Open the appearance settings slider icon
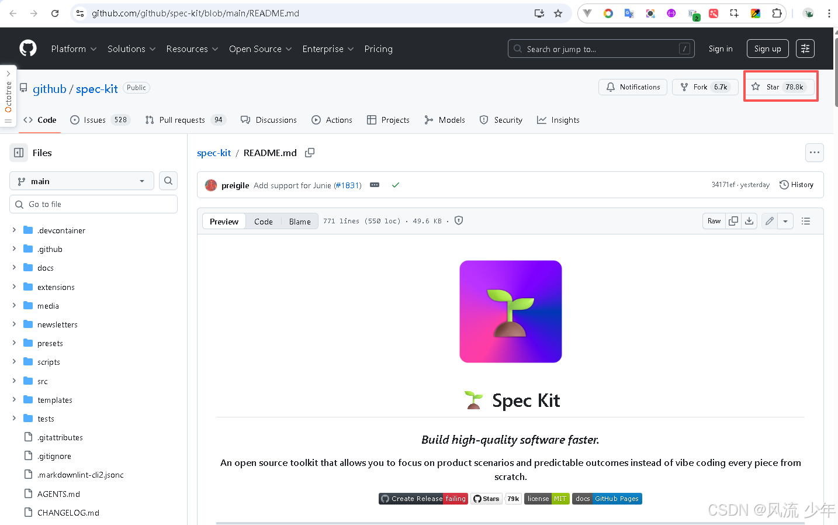This screenshot has width=838, height=525. pos(805,49)
